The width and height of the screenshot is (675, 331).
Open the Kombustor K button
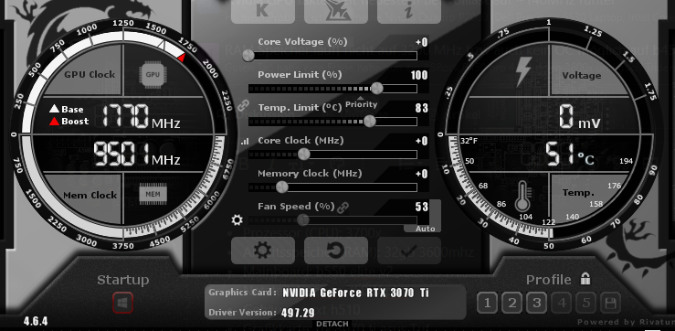pyautogui.click(x=262, y=11)
